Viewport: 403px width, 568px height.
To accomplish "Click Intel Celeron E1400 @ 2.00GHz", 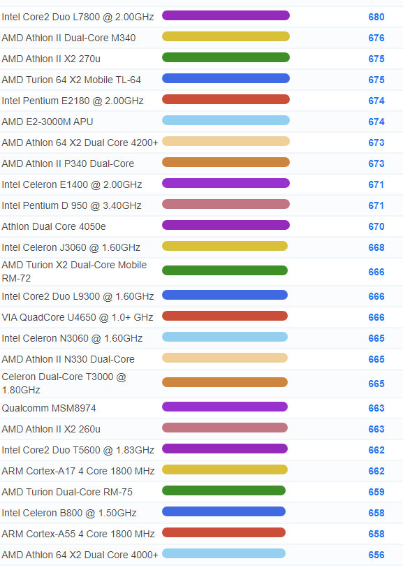I will [x=72, y=185].
